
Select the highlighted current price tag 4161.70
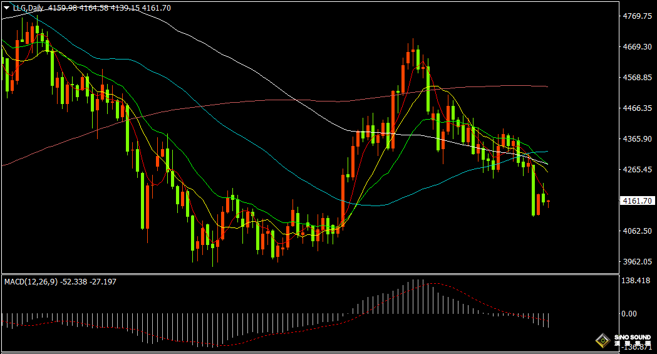tap(637, 201)
